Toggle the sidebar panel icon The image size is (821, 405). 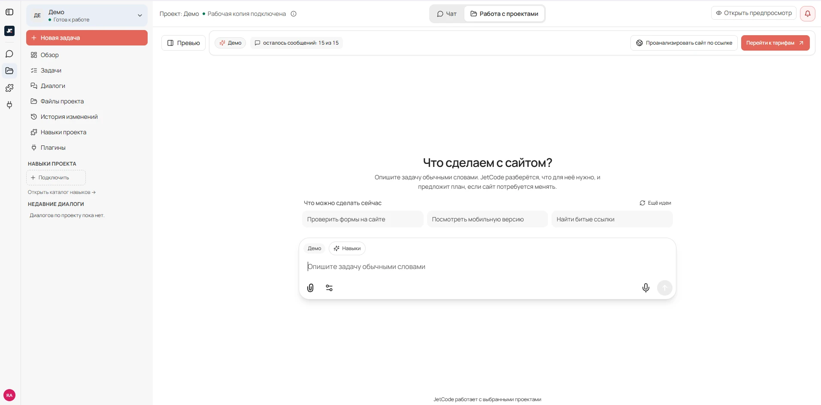[9, 12]
